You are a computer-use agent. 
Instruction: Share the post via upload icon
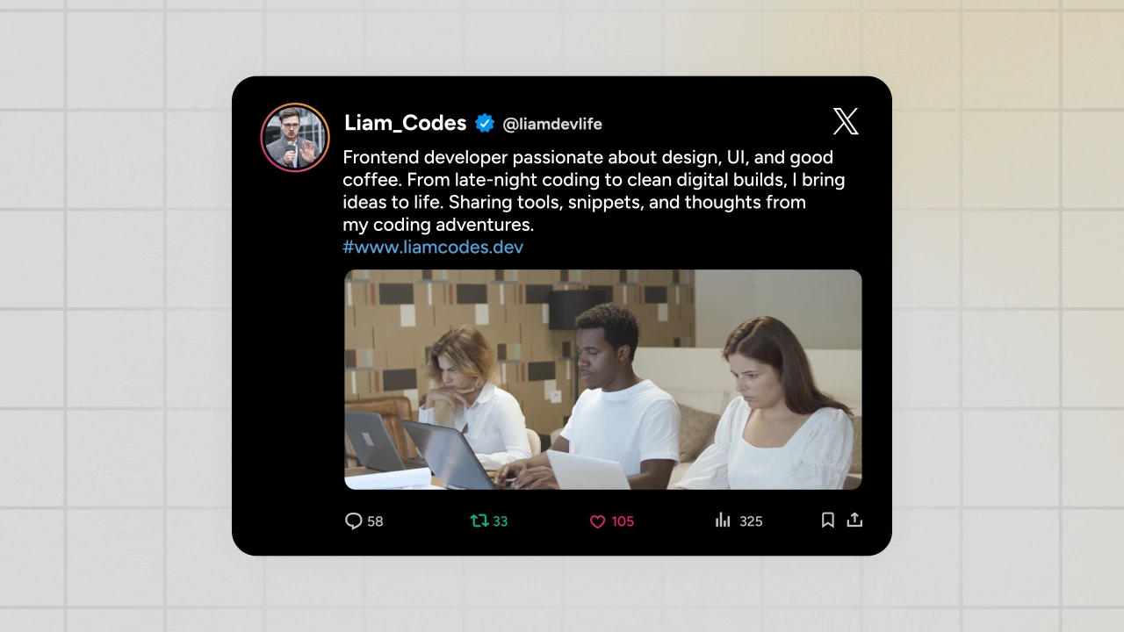854,521
